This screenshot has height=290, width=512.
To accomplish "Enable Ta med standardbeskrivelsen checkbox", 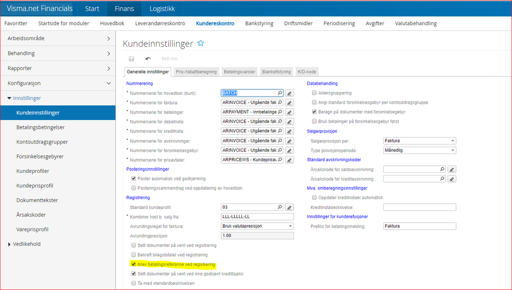I will coord(134,283).
